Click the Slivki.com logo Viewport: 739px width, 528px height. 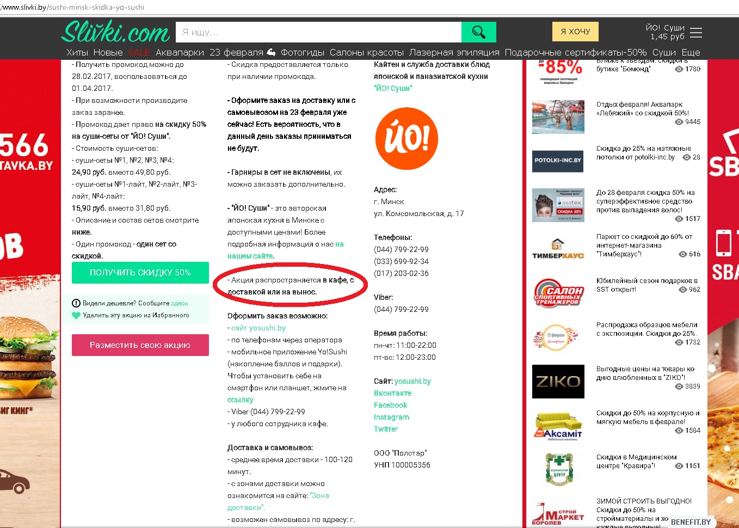click(115, 32)
